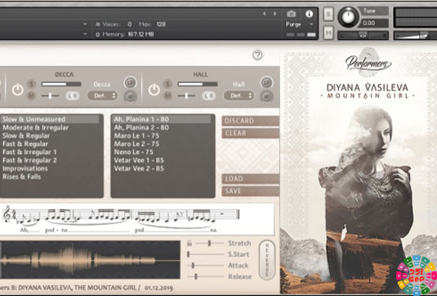Viewport: 437px width, 296px height.
Task: Toggle the Stretch lock icon
Action: 190,244
